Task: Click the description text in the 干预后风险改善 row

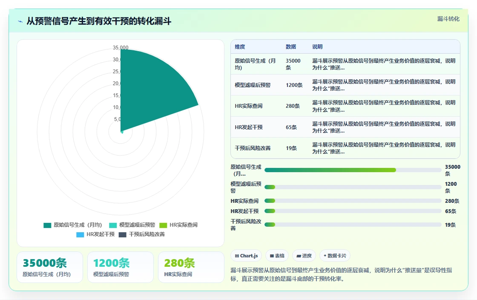Action: 384,148
